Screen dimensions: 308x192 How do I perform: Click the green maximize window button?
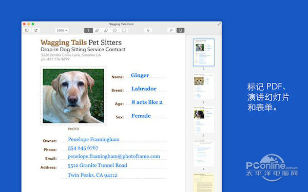tap(33, 24)
